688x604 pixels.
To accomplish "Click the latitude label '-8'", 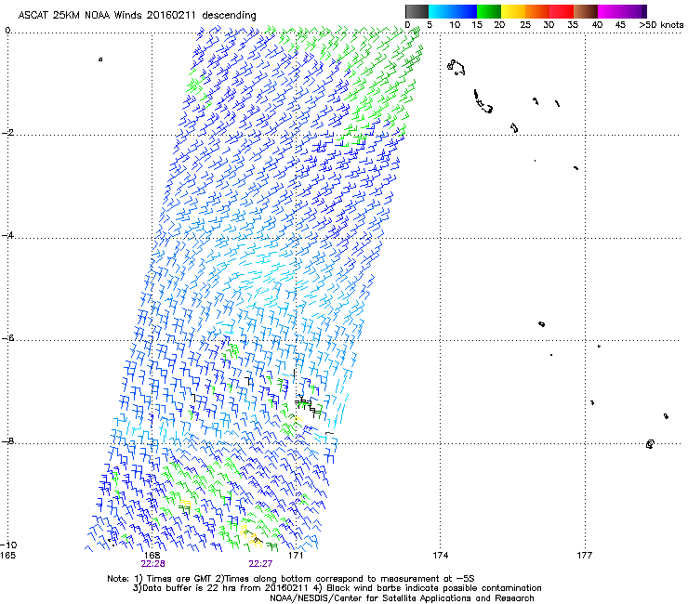I will [x=8, y=440].
